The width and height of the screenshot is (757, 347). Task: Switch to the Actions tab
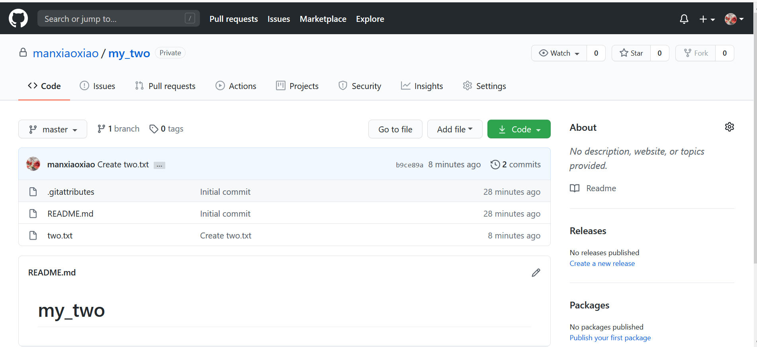click(x=236, y=86)
